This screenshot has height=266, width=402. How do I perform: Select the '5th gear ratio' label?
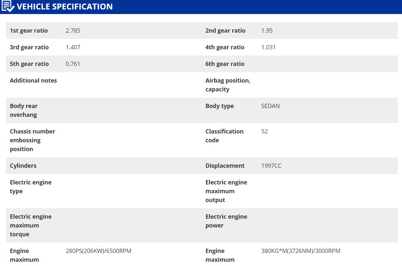pyautogui.click(x=29, y=64)
